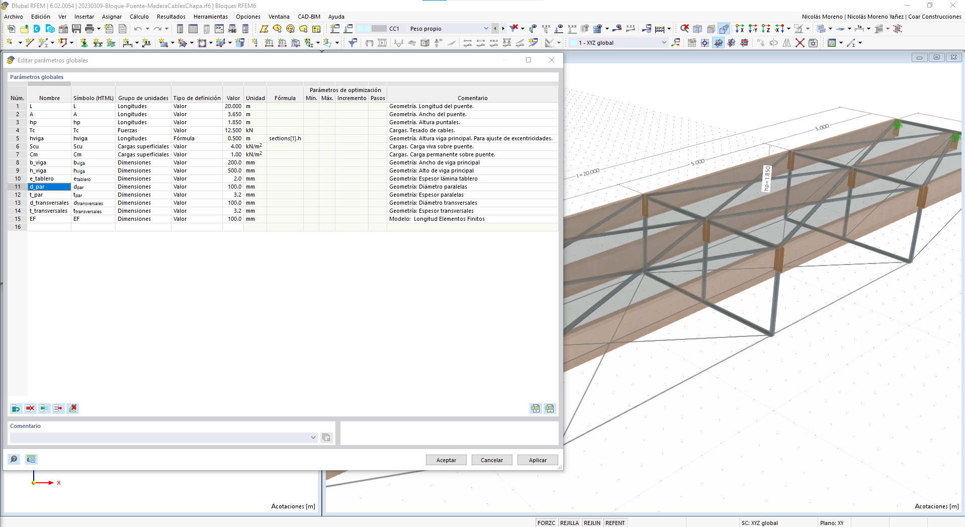Click the delete all rows icon

pyautogui.click(x=73, y=408)
